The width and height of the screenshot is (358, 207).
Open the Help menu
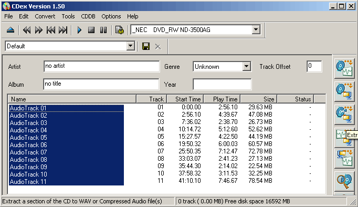coord(132,16)
